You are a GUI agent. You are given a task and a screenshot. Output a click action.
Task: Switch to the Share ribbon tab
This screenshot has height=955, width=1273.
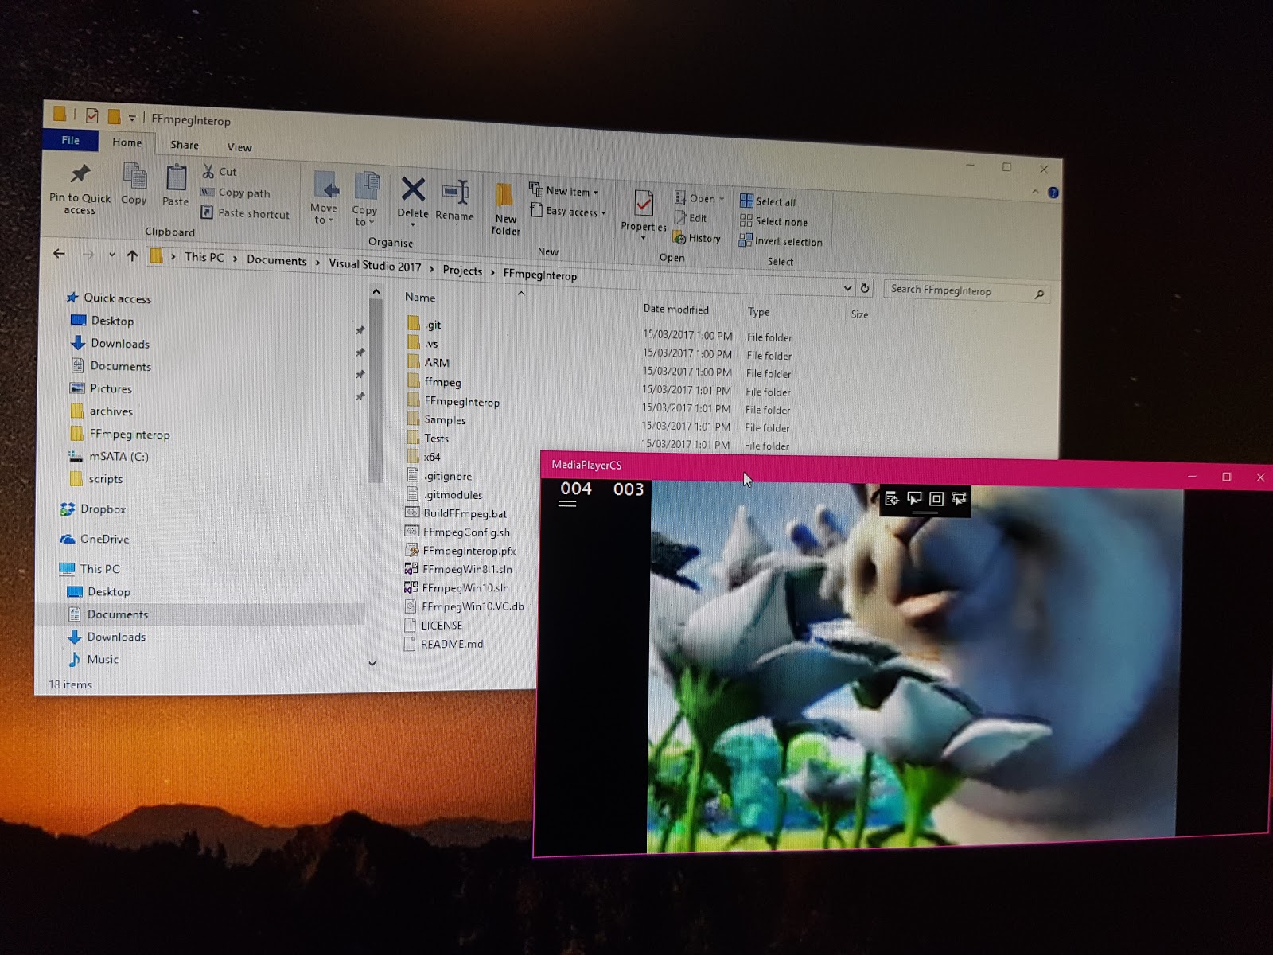pyautogui.click(x=185, y=145)
